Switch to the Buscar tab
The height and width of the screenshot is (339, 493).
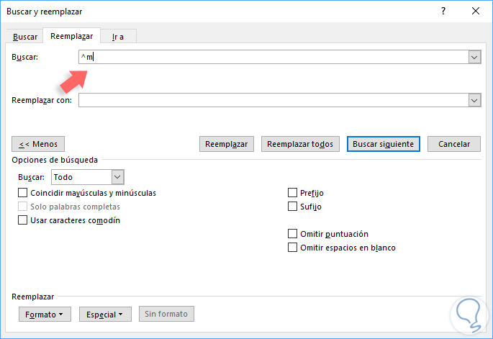[25, 37]
